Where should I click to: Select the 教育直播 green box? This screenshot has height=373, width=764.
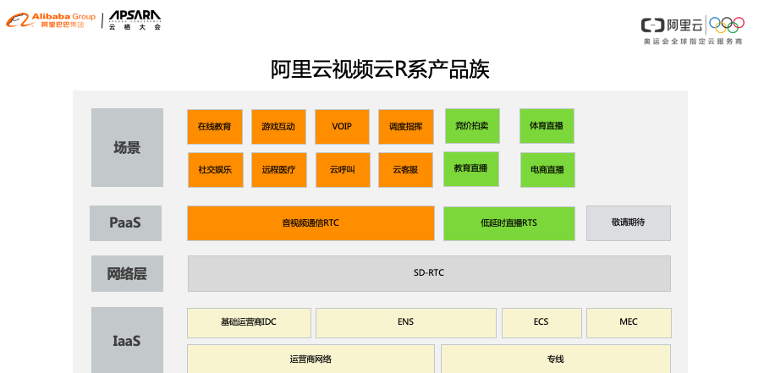coord(471,169)
